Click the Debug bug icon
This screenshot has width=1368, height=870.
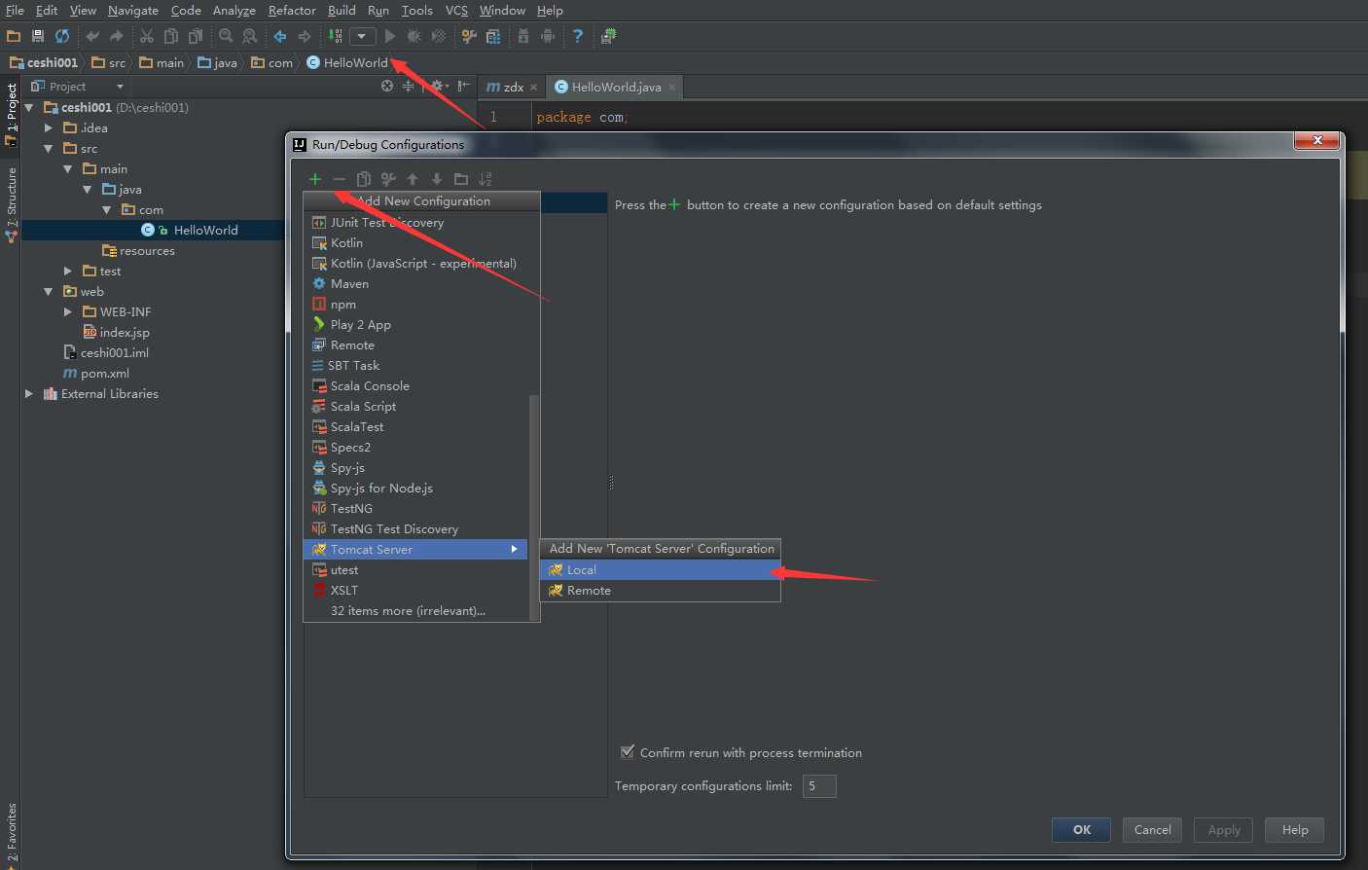[x=414, y=36]
